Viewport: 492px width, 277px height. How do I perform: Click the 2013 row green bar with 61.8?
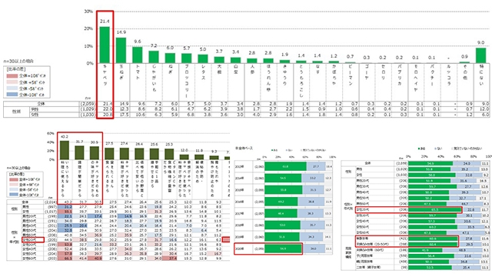click(285, 166)
